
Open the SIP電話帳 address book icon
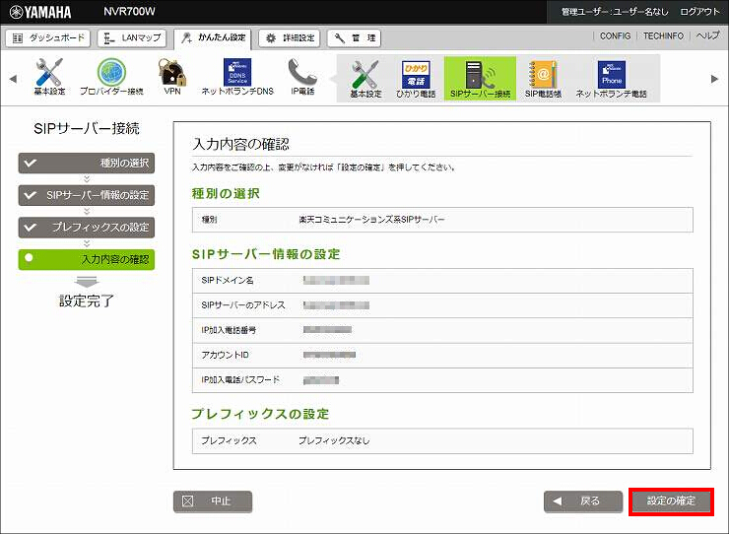point(543,79)
